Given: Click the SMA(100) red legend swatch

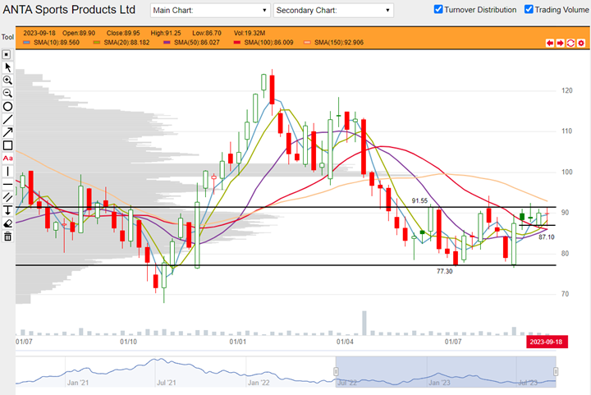Looking at the screenshot, I should coord(236,43).
